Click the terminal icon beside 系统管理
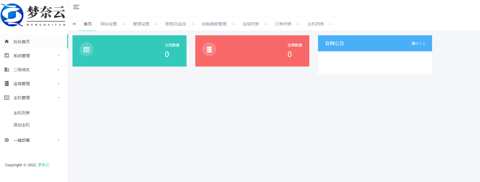480x182 pixels. (x=7, y=55)
